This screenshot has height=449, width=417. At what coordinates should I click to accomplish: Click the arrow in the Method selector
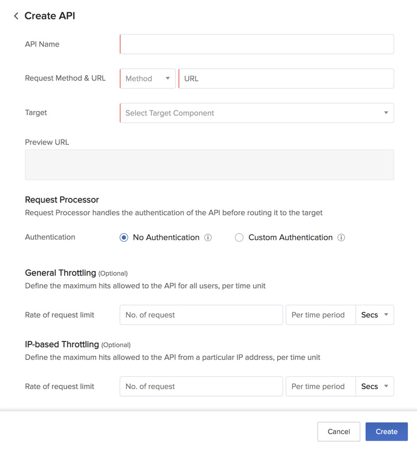point(168,78)
